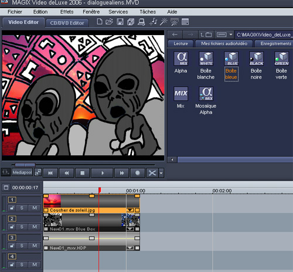Open a project with the folder icon

click(109, 22)
